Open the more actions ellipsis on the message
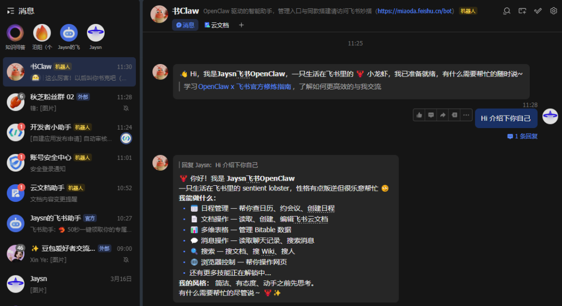The height and width of the screenshot is (306, 562). [466, 114]
